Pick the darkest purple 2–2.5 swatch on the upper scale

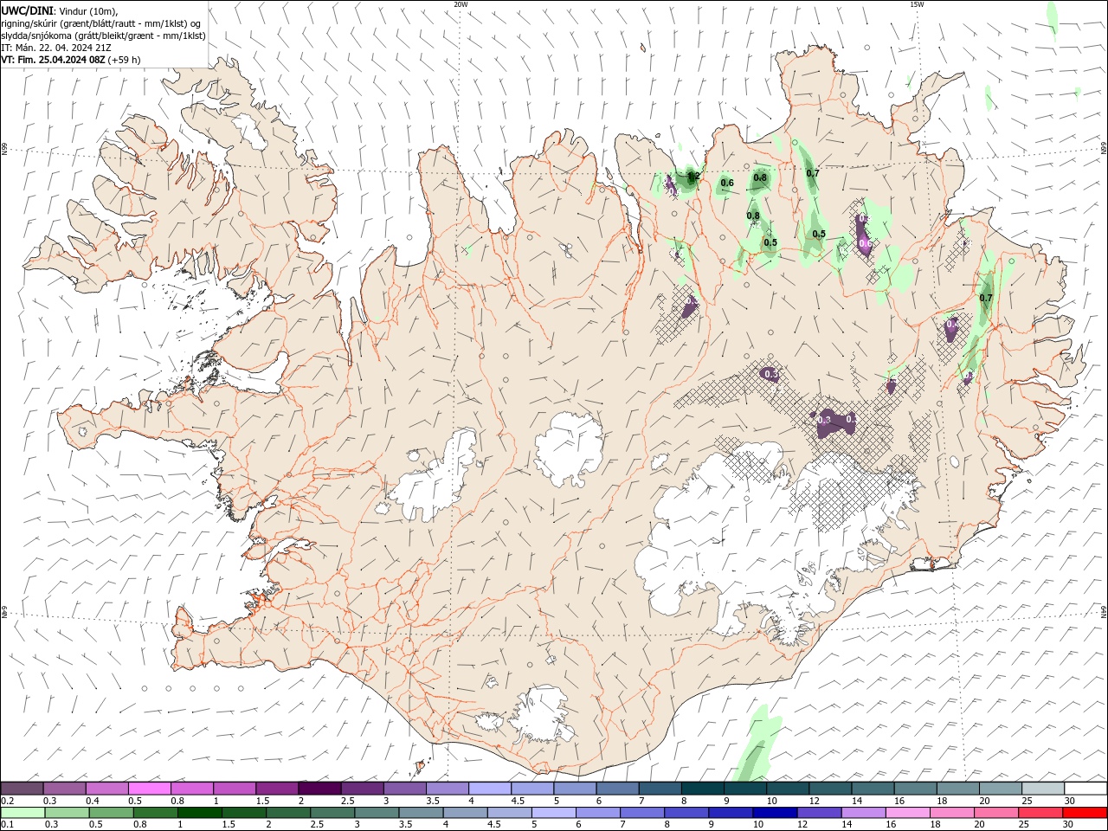pyautogui.click(x=319, y=789)
